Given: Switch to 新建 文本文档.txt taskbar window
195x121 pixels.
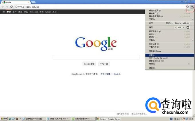Looking at the screenshot, I should 59,119.
